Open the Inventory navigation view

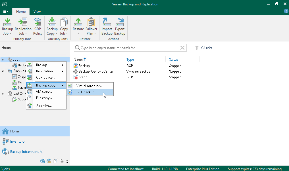(35, 142)
